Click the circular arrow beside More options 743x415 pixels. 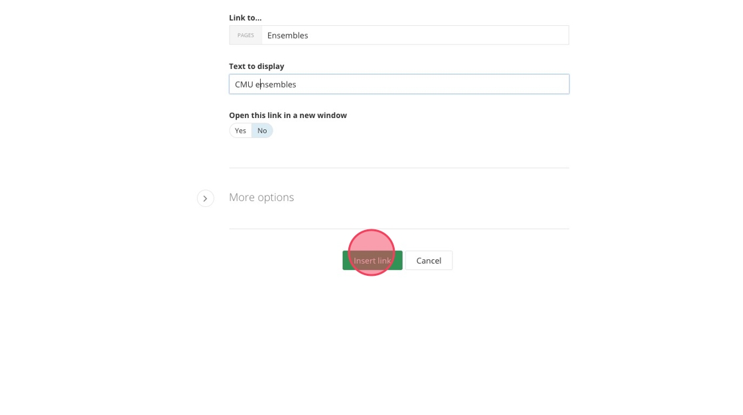tap(205, 198)
